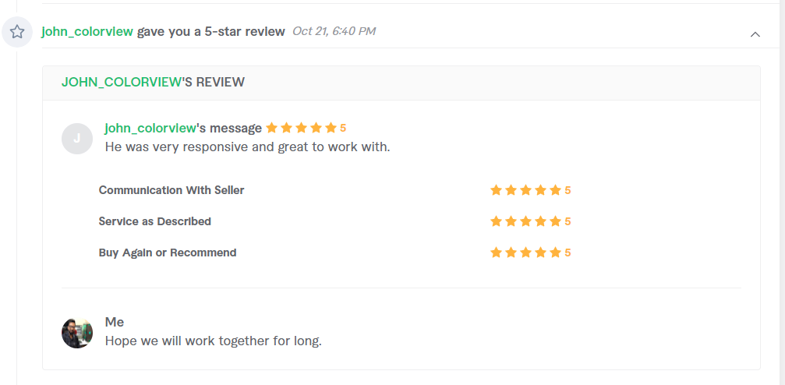Open john_colorview profile from the review notification
Screen dimensions: 785x385
coord(87,31)
